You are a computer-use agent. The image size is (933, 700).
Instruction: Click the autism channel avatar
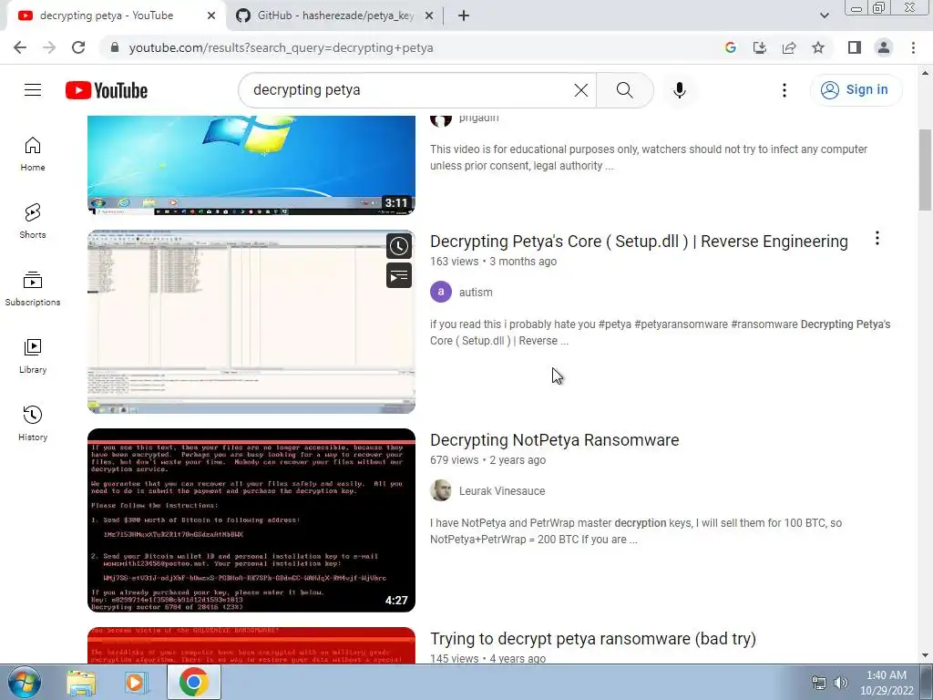click(x=441, y=293)
